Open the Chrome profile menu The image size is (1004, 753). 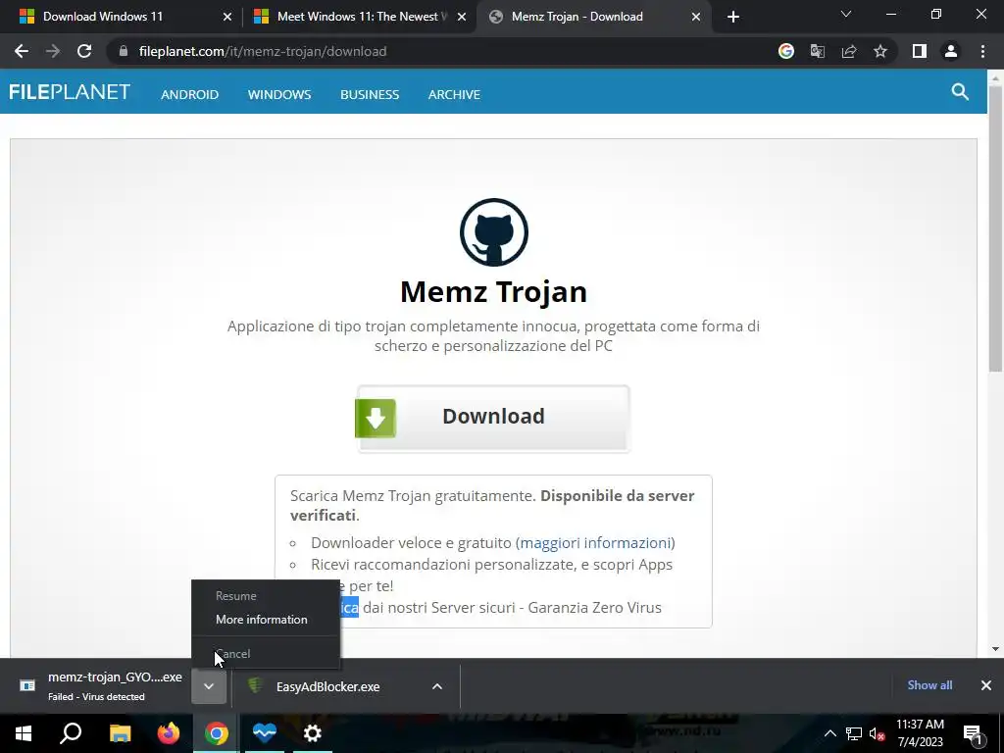point(951,51)
